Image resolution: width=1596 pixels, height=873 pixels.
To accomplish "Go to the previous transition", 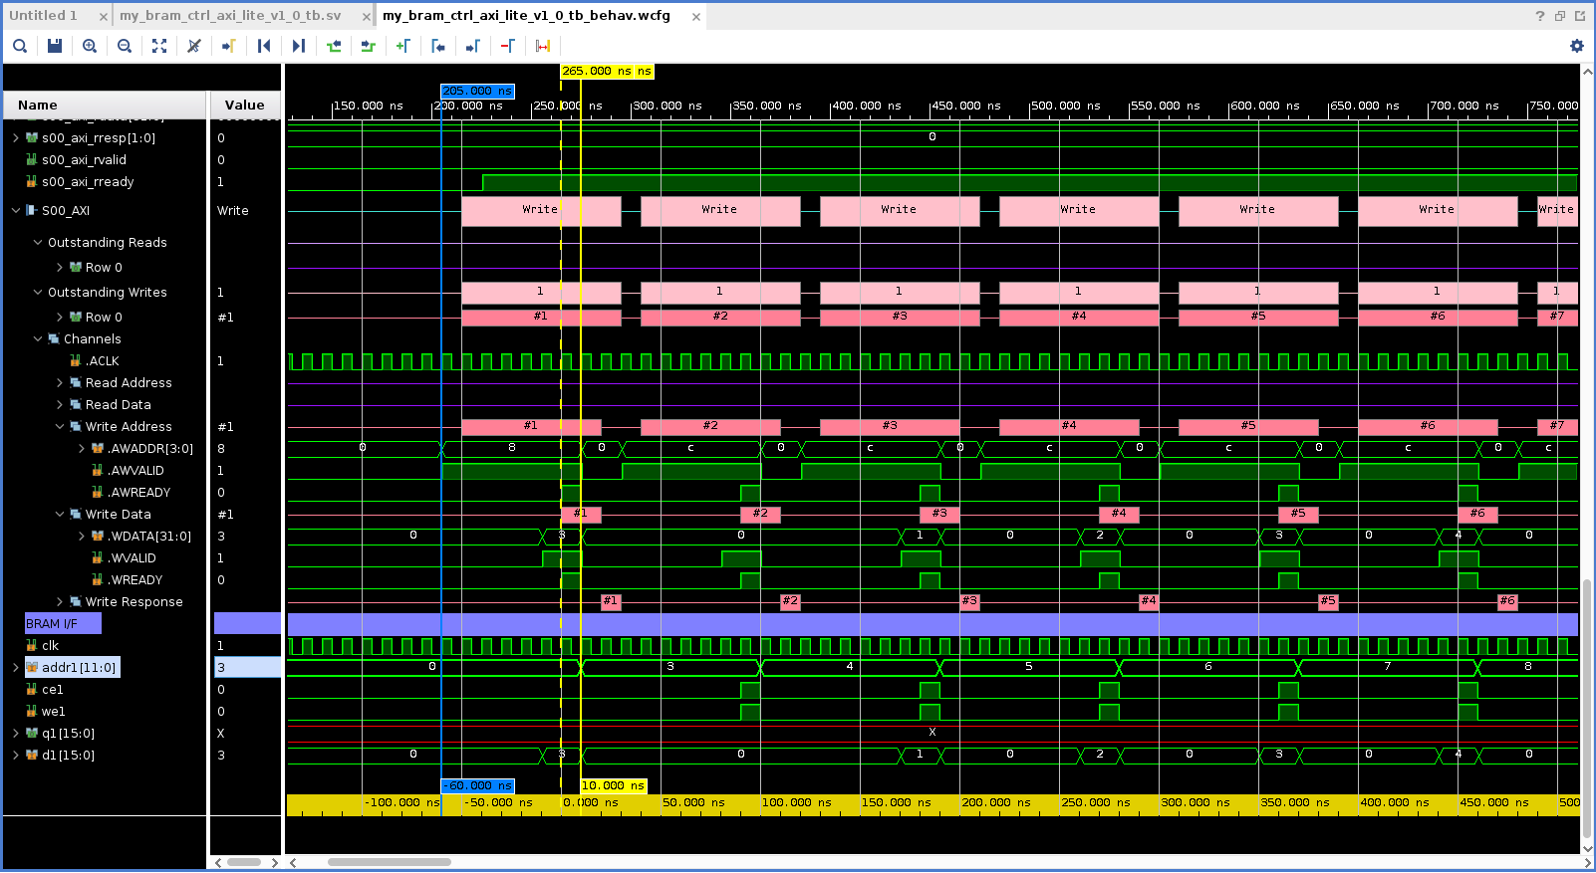I will pyautogui.click(x=334, y=46).
